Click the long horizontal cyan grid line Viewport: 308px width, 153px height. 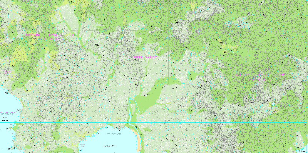coord(154,123)
